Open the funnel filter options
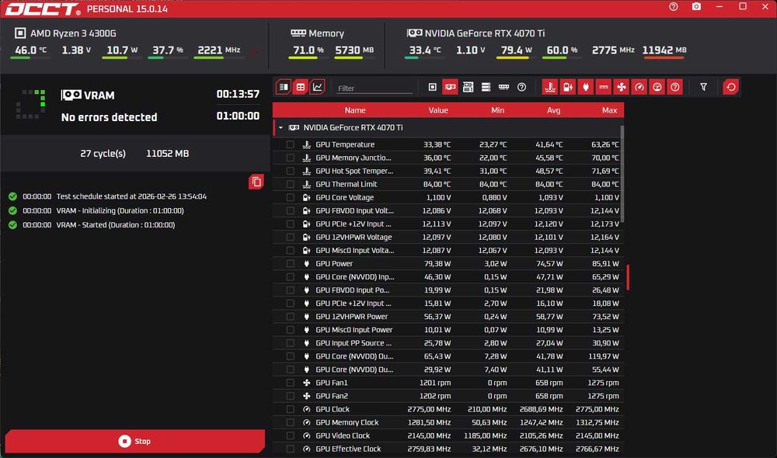 tap(703, 87)
